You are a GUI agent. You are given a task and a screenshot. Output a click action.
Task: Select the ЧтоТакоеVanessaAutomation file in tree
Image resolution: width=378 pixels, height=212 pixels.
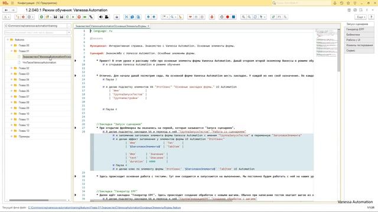pyautogui.click(x=40, y=62)
